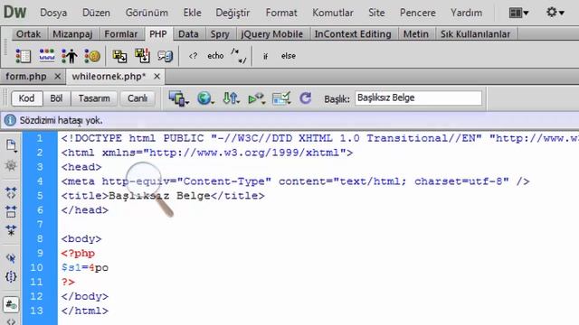The width and height of the screenshot is (579, 325).
Task: Open the workspace layout switcher dropdown
Action: tap(518, 13)
